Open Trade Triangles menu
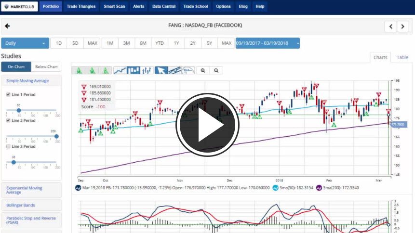 tap(81, 6)
